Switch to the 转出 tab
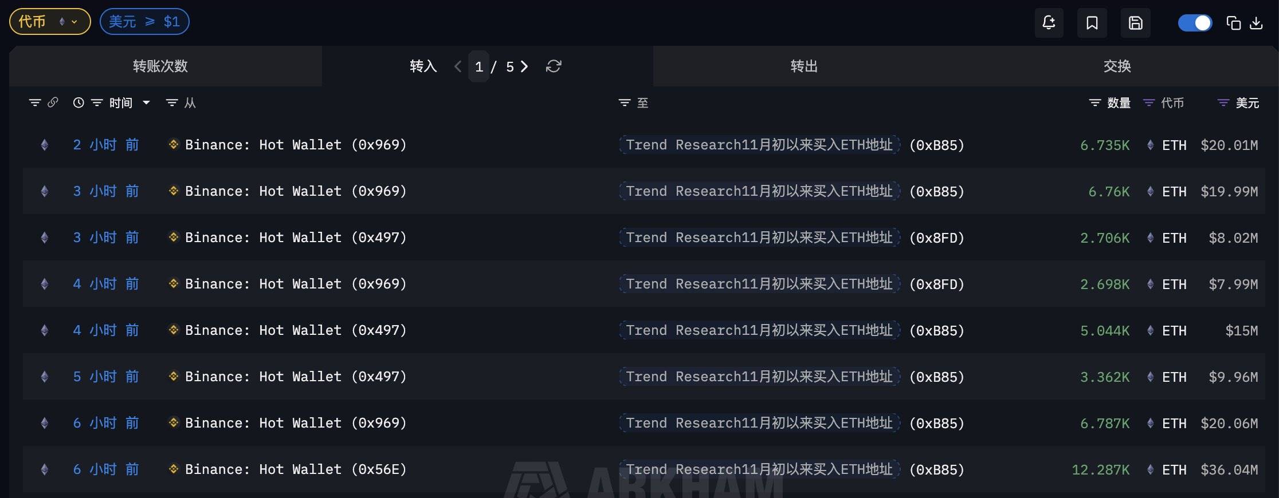 point(803,66)
